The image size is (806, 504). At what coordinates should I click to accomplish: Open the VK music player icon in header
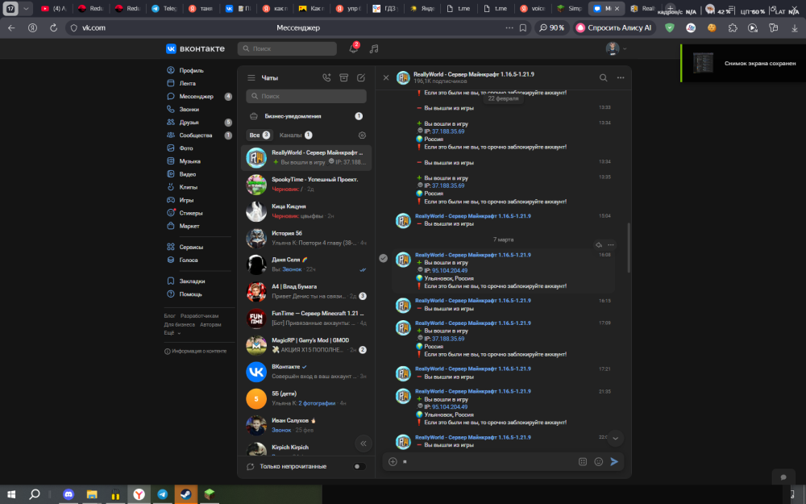[x=374, y=48]
